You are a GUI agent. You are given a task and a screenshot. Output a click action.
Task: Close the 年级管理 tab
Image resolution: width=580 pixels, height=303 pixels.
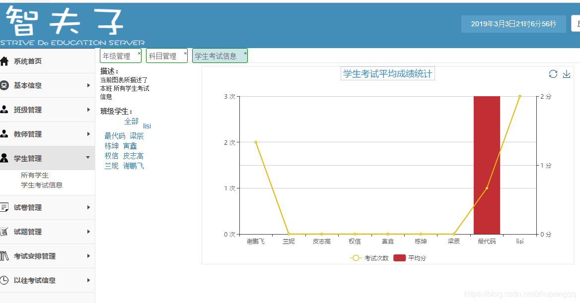pos(139,53)
